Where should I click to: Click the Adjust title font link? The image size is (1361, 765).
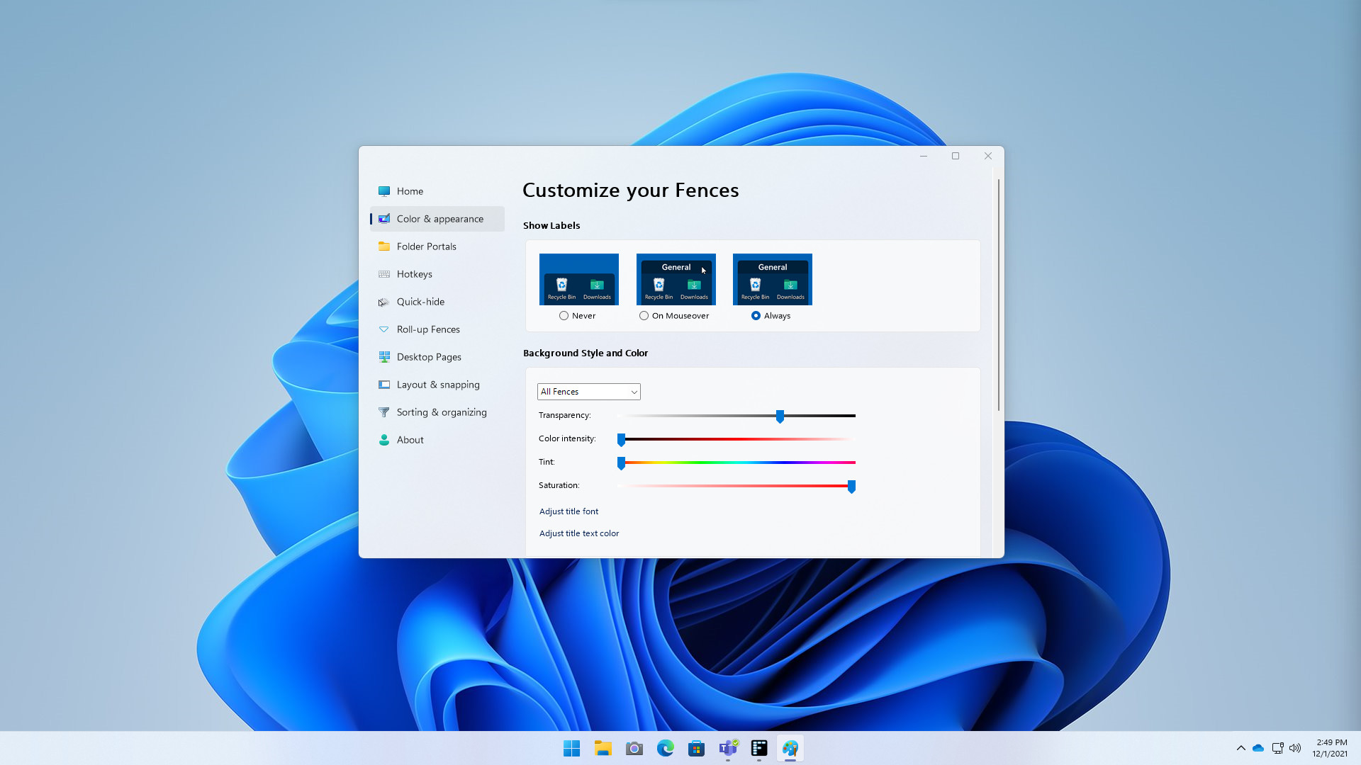point(569,511)
